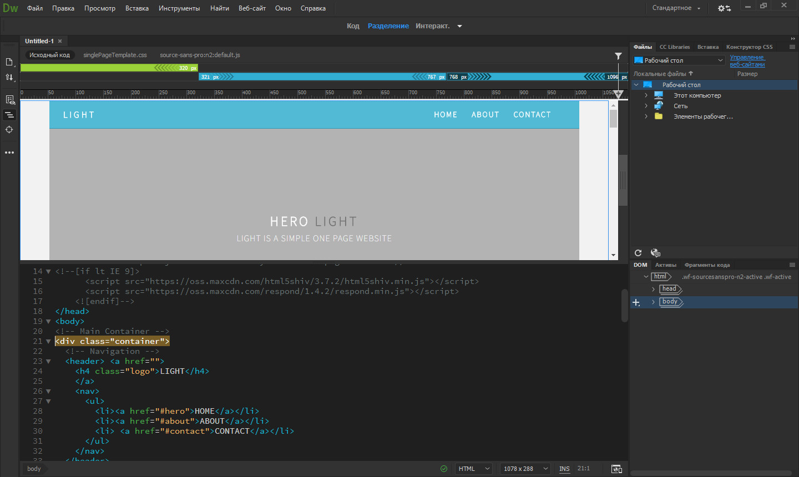Open the Рабочий стол site dropdown

click(x=679, y=60)
